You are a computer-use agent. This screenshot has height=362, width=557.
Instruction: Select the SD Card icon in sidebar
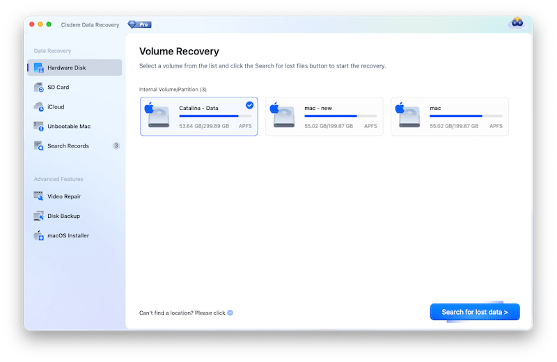[x=40, y=88]
